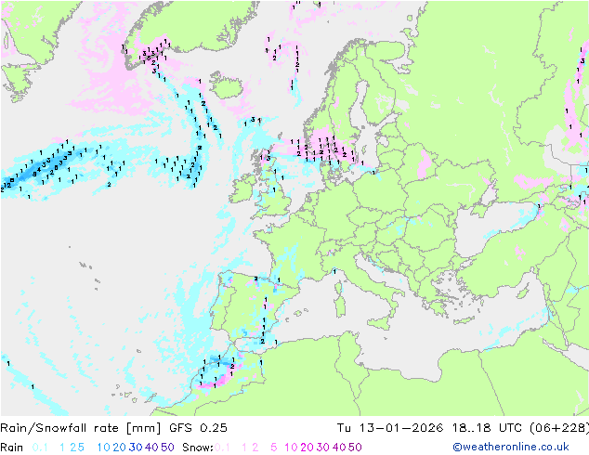Select Rain legend value 40
The height and width of the screenshot is (455, 589).
151,448
